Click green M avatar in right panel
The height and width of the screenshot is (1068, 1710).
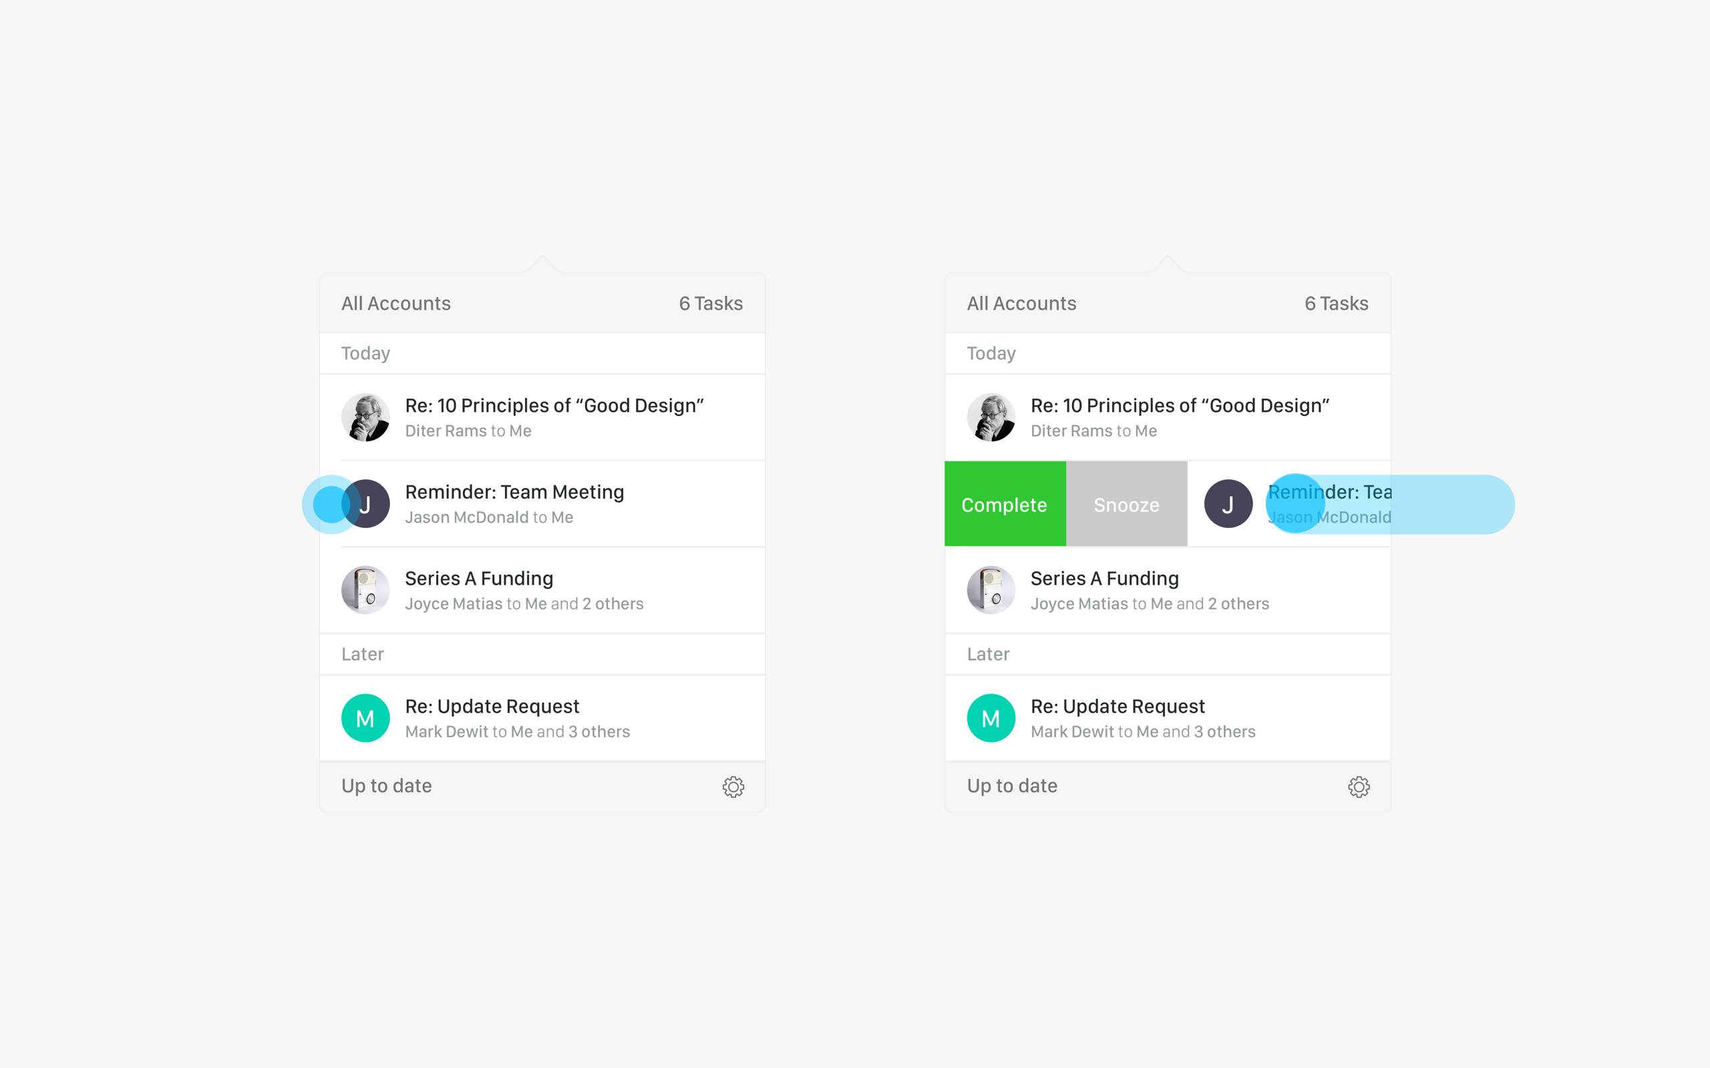pyautogui.click(x=991, y=718)
